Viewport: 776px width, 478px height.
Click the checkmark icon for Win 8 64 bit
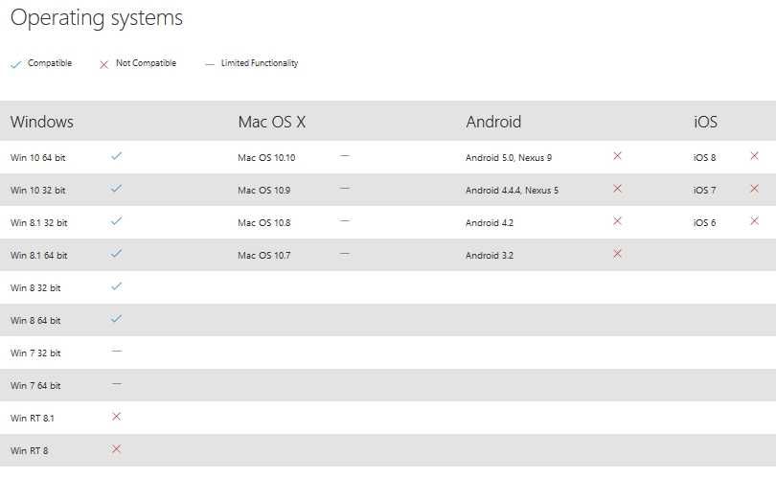point(116,319)
